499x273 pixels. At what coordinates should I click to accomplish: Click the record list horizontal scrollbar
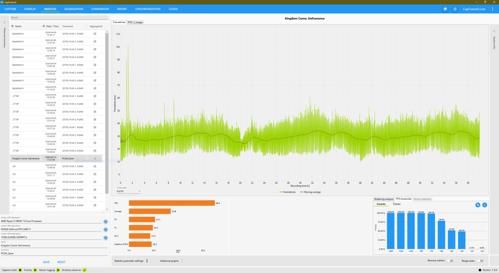click(58, 212)
